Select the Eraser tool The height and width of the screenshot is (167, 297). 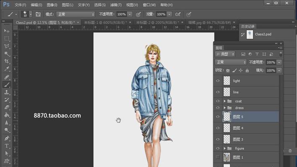pyautogui.click(x=7, y=107)
